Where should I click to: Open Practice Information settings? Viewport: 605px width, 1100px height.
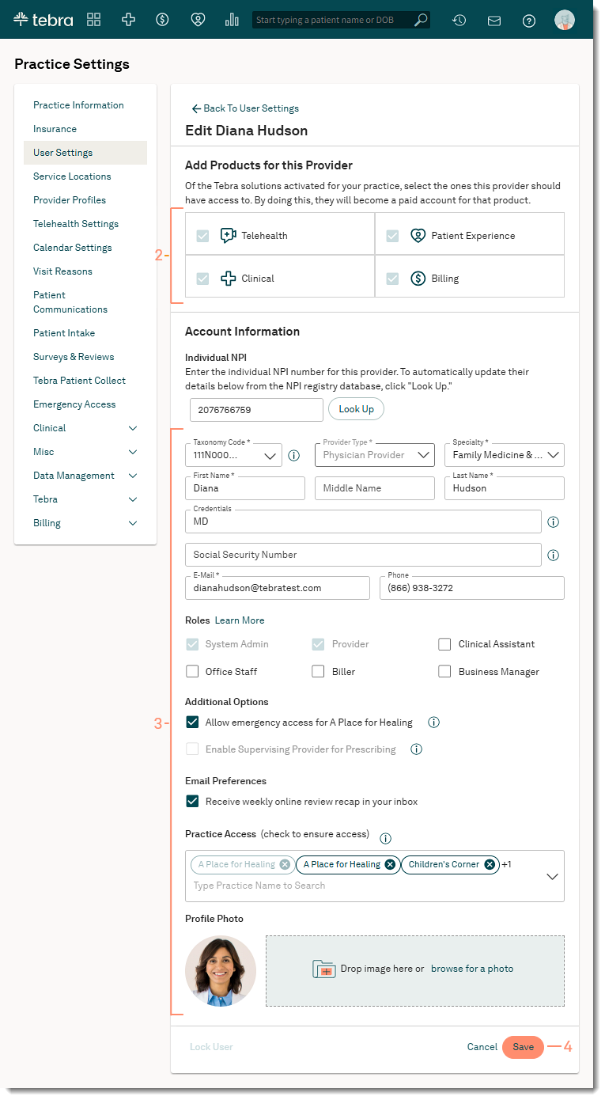coord(78,105)
